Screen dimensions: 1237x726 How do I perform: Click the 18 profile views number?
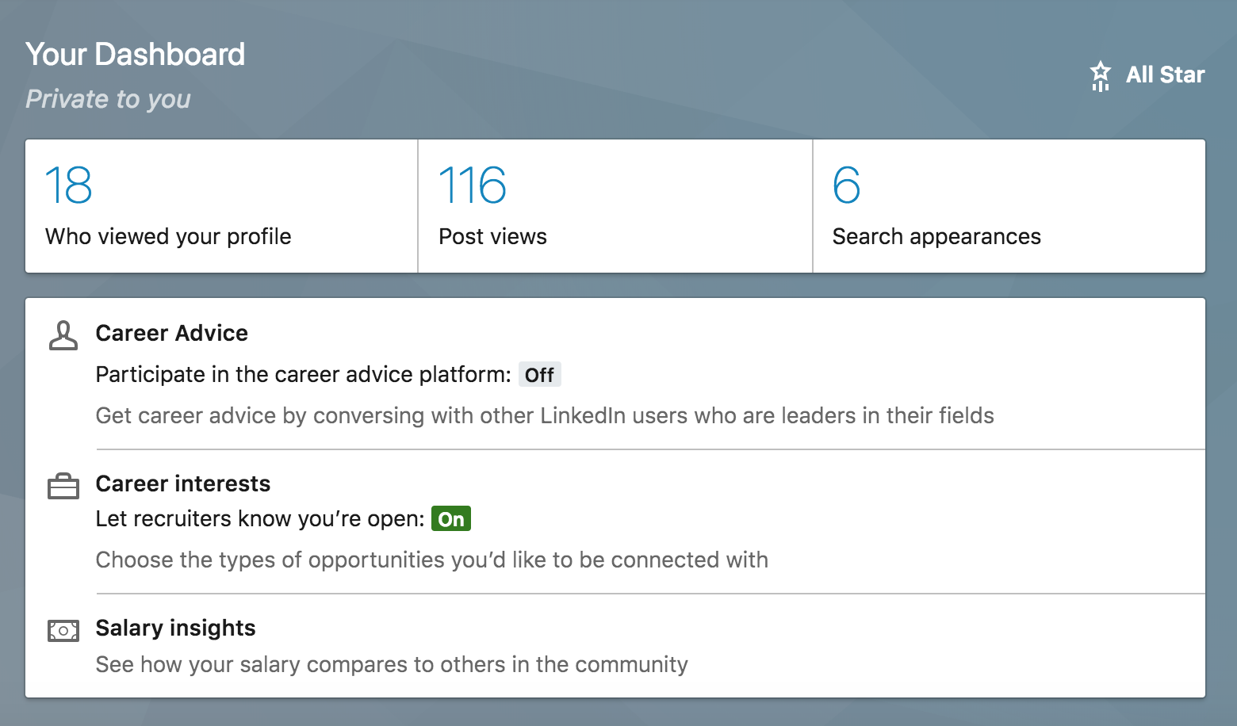coord(69,185)
